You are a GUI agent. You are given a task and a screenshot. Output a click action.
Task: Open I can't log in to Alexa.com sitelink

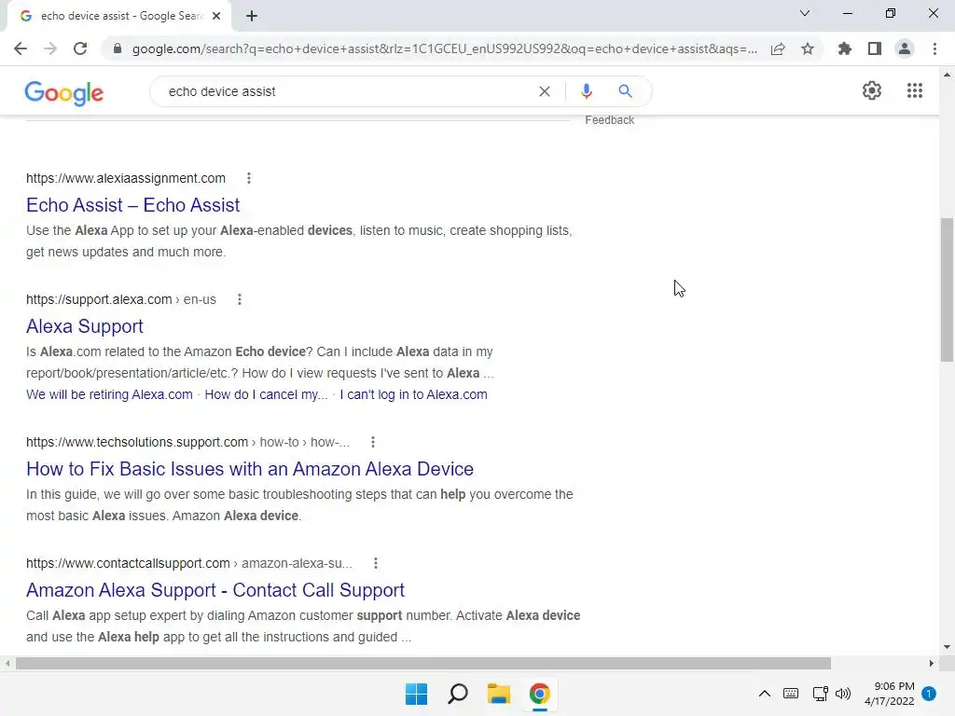coord(413,394)
